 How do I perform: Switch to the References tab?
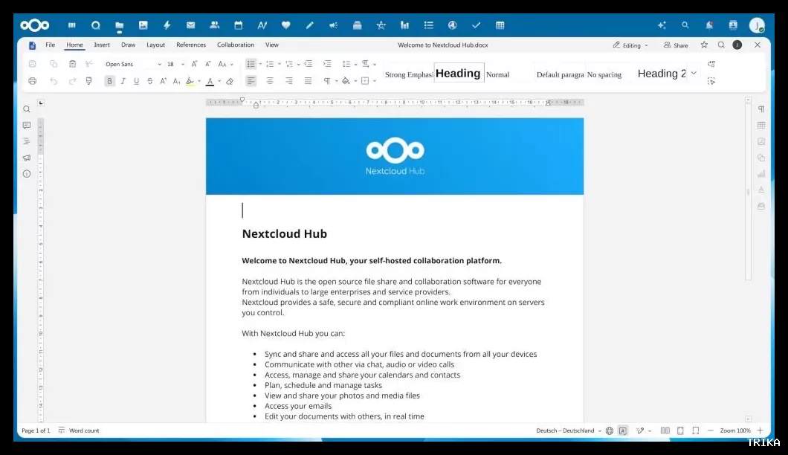pyautogui.click(x=191, y=45)
